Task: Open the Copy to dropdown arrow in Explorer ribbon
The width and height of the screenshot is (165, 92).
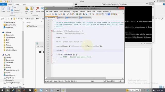Action: 32,13
